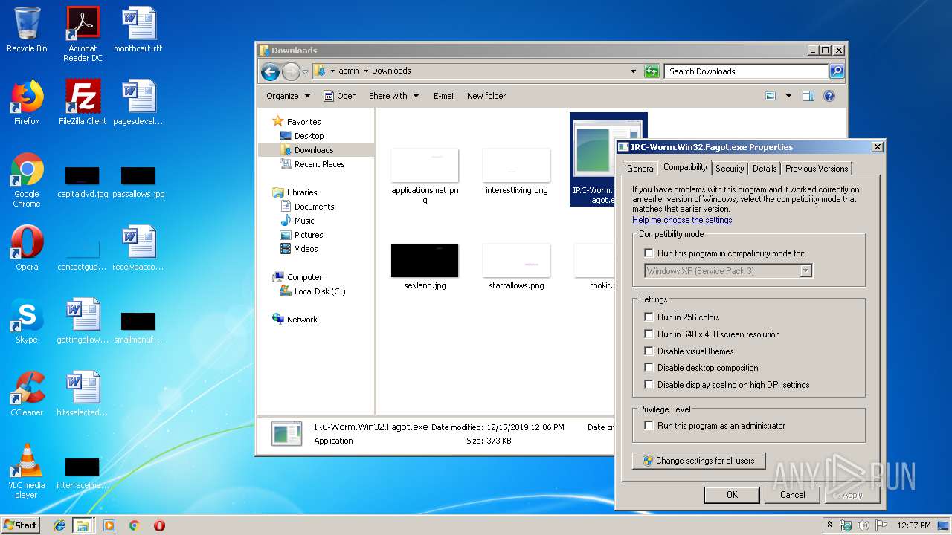The width and height of the screenshot is (952, 535).
Task: Check Run in 640 x 480 screen resolution
Action: (x=649, y=334)
